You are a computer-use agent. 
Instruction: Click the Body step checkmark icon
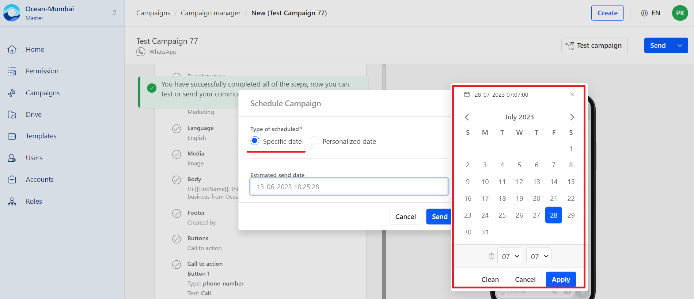(177, 180)
